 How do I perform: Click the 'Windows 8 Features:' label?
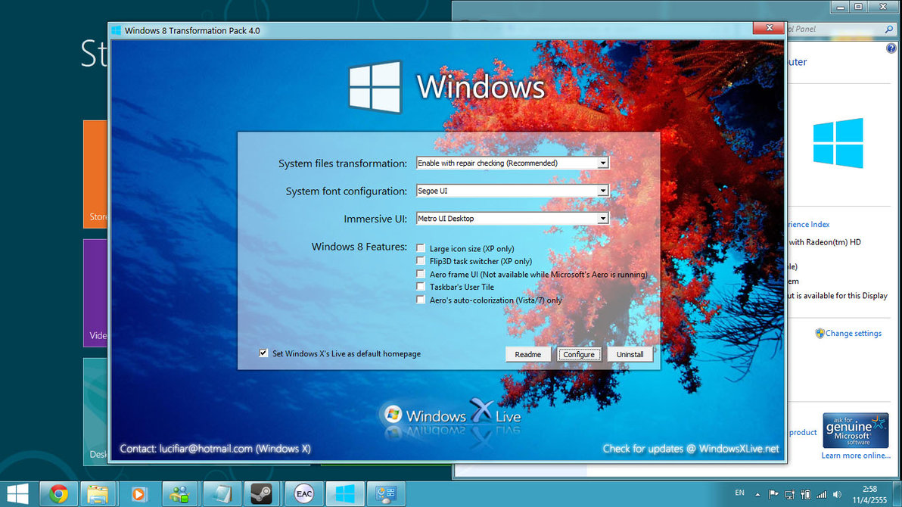click(x=359, y=246)
